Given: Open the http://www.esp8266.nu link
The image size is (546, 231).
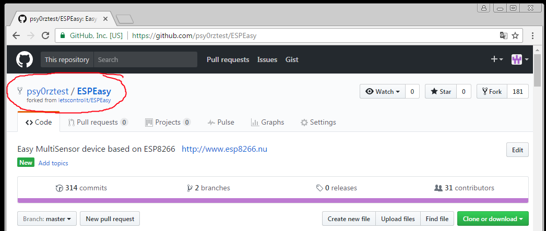Looking at the screenshot, I should pos(224,149).
